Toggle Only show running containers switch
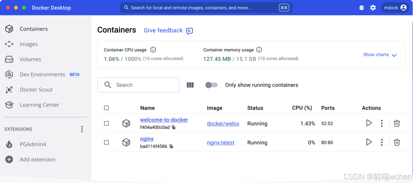 211,85
